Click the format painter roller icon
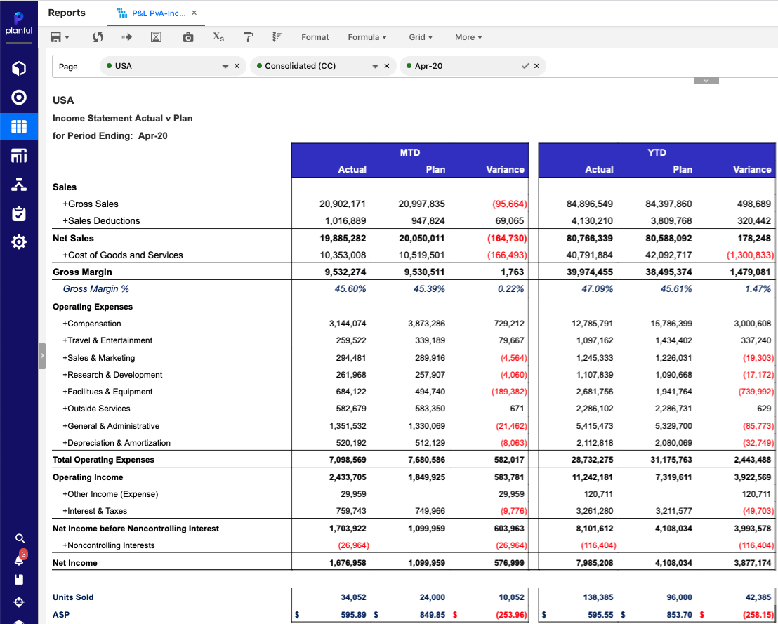 (x=248, y=37)
